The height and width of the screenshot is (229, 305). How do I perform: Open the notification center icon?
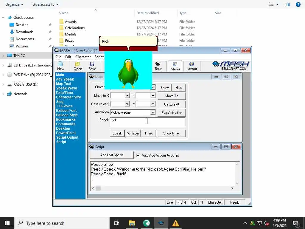click(x=296, y=223)
